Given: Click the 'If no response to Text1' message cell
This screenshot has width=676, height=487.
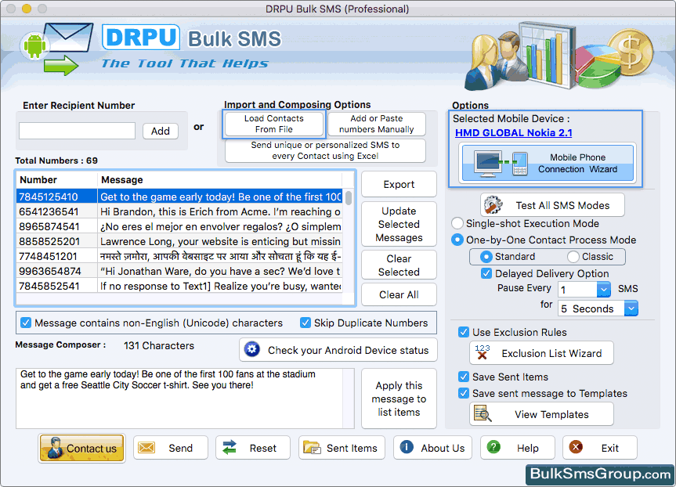Looking at the screenshot, I should pos(220,286).
